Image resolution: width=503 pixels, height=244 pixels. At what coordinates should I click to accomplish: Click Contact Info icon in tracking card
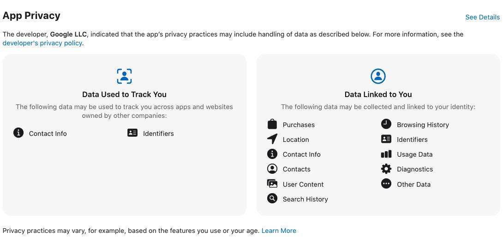(18, 133)
